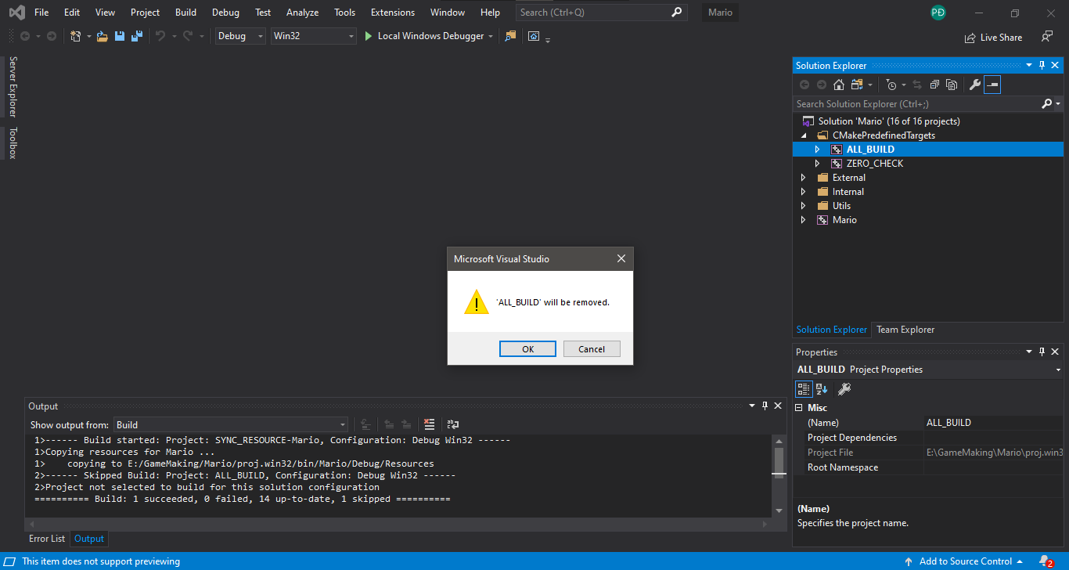The width and height of the screenshot is (1069, 570).
Task: Open the Toolbox side tab
Action: 13,143
